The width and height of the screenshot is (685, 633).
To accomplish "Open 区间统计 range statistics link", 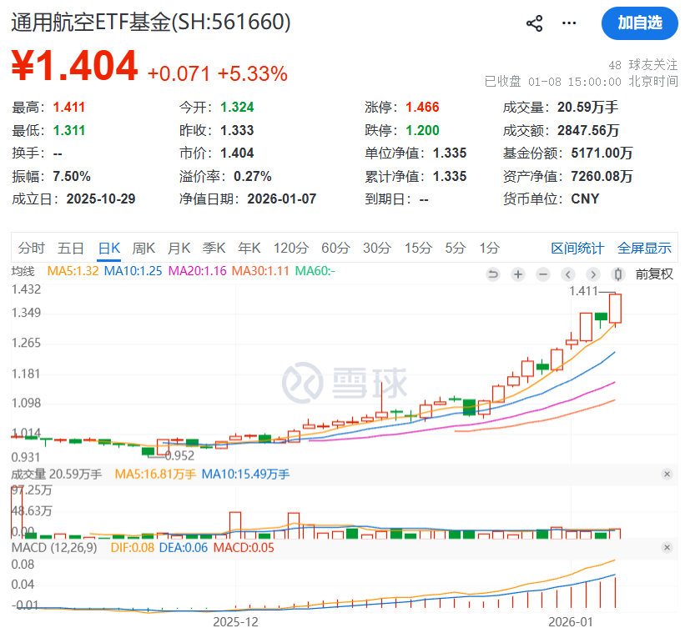I will pos(577,248).
